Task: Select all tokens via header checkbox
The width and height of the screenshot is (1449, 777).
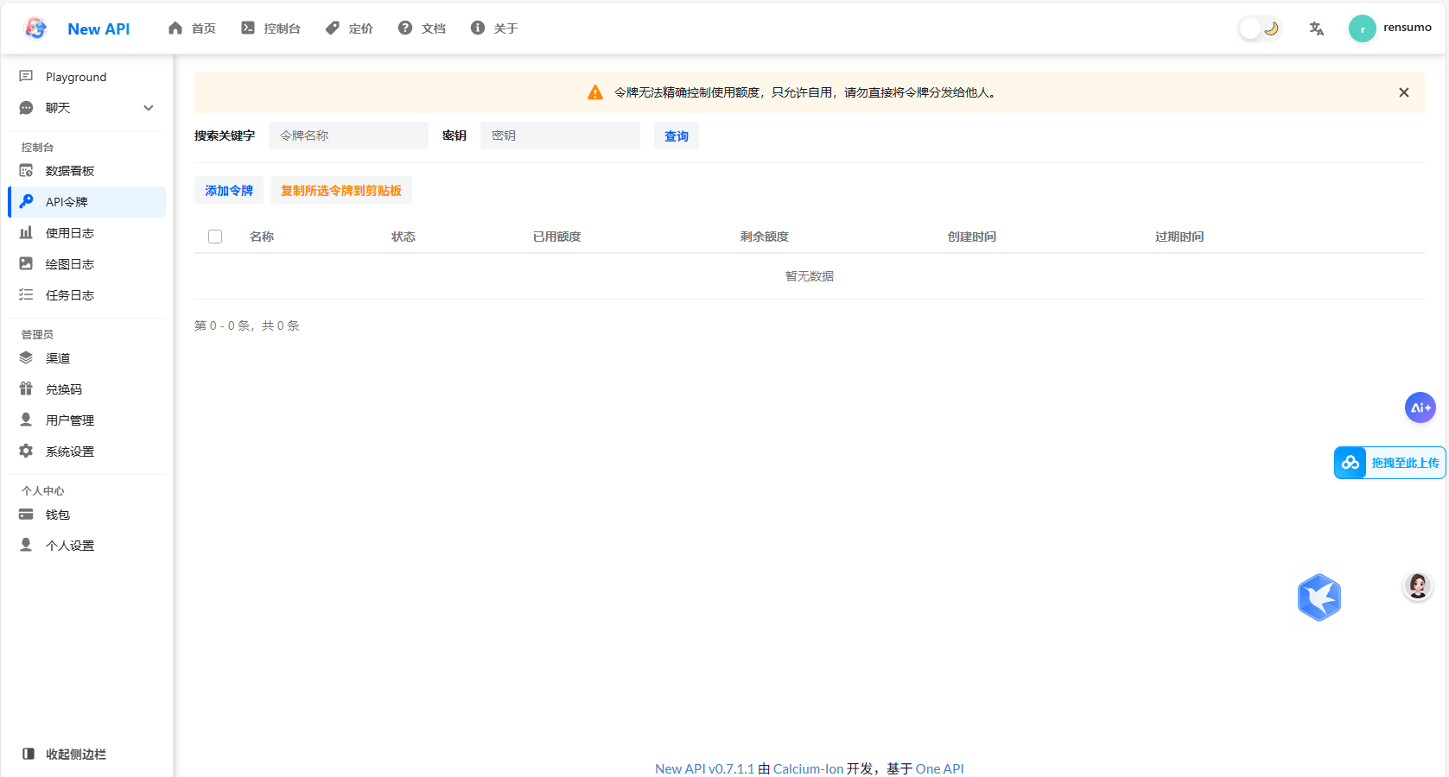Action: pyautogui.click(x=214, y=236)
